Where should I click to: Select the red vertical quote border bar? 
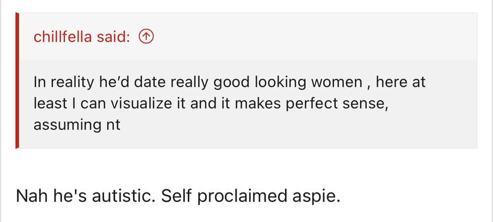17,81
